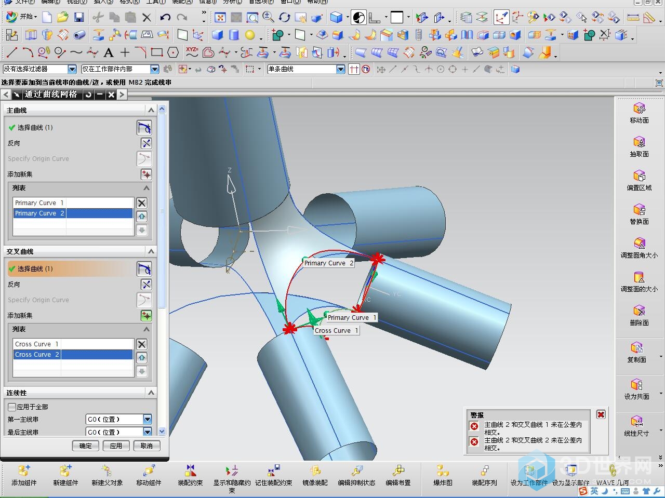
Task: Open the 插入 menu
Action: pyautogui.click(x=103, y=2)
